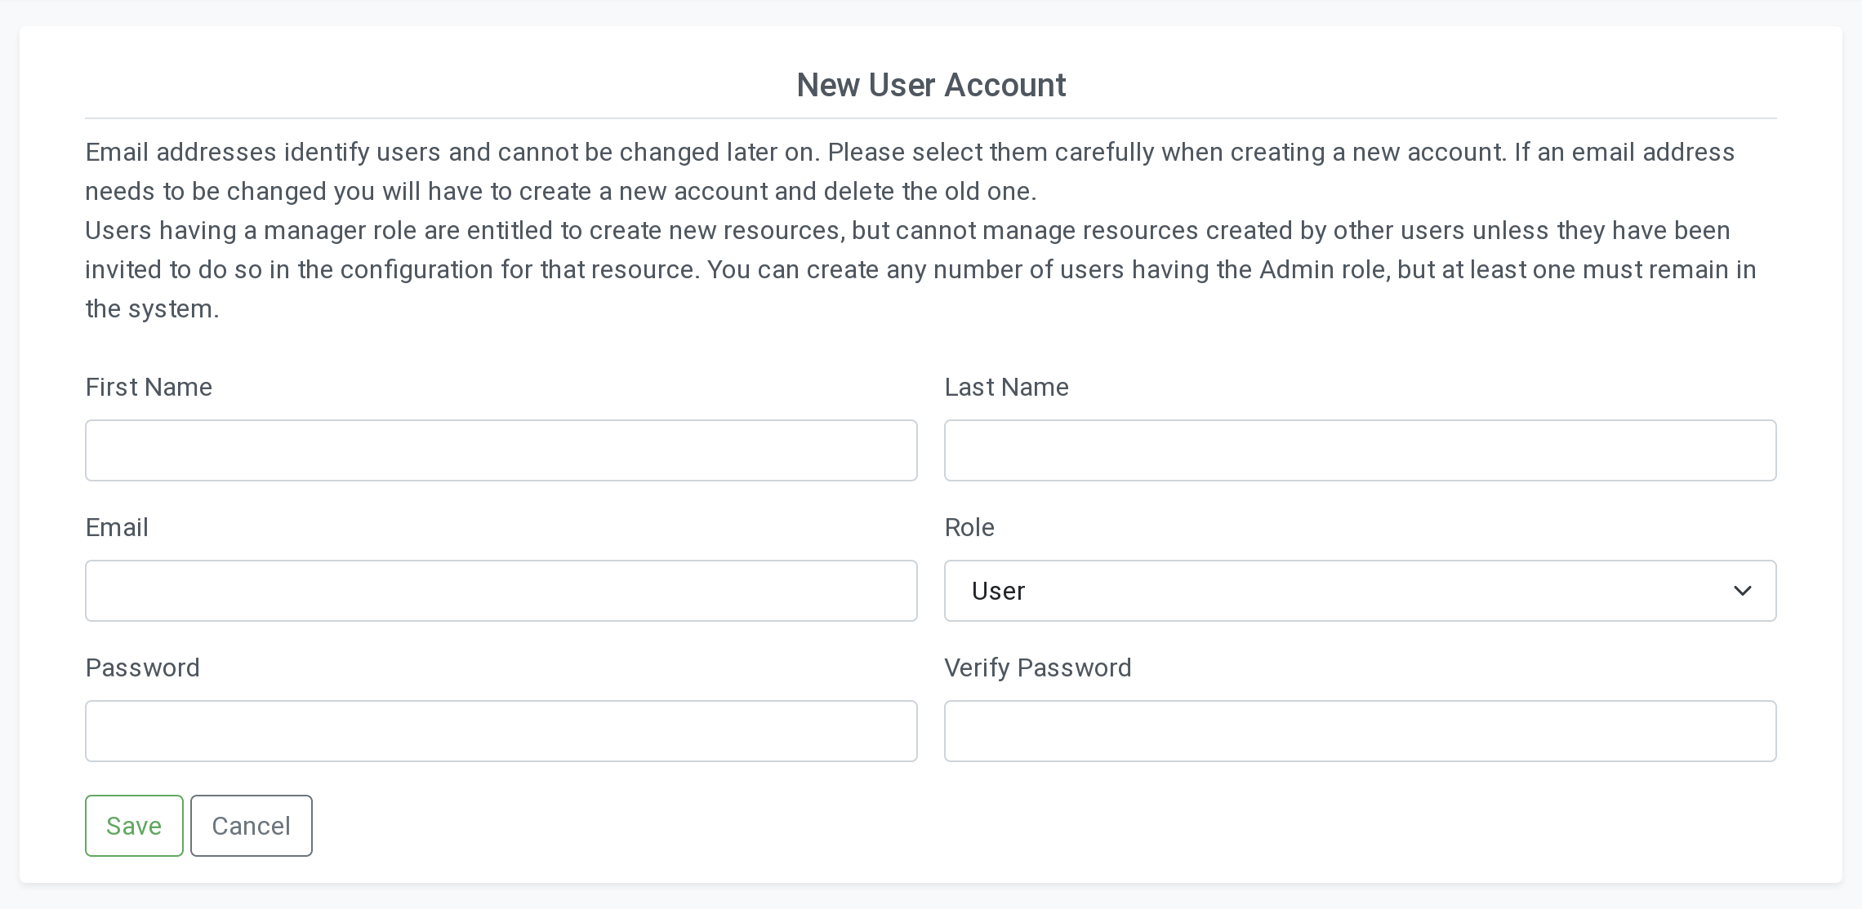The height and width of the screenshot is (909, 1862).
Task: Click the "Password" field label
Action: click(x=143, y=667)
